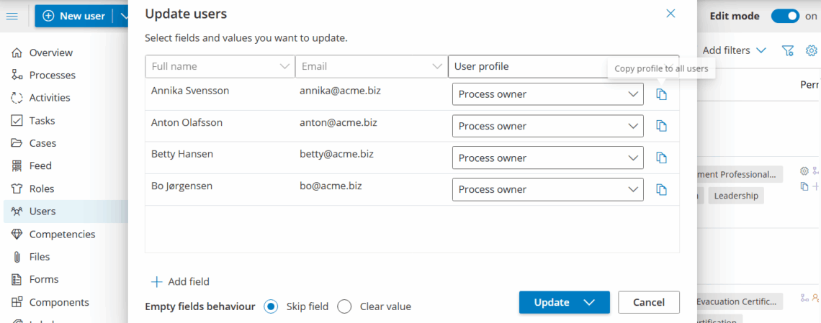Viewport: 821px width, 323px height.
Task: Expand the Full name field dropdown
Action: (x=284, y=66)
